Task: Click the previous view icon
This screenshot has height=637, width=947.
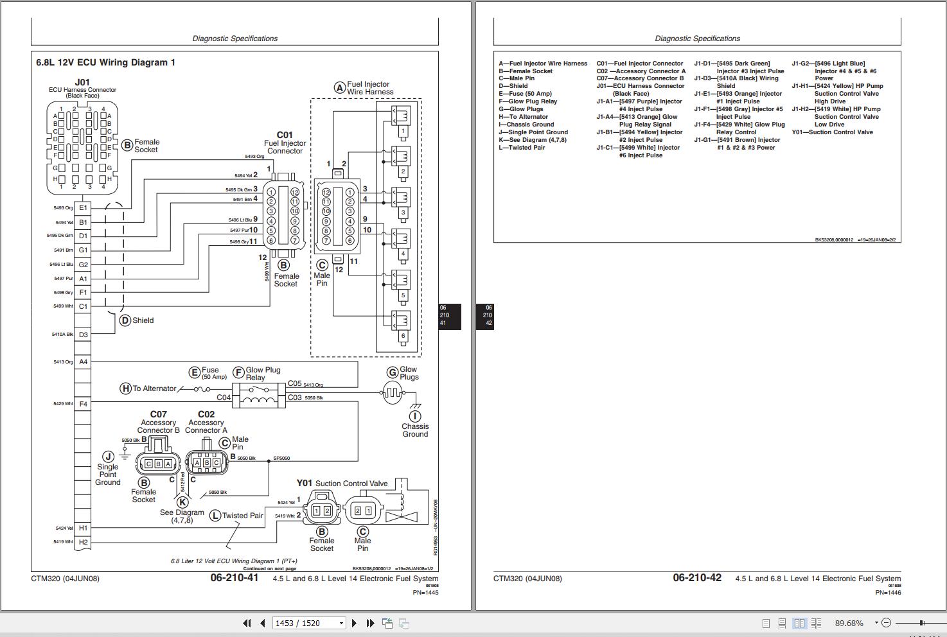Action: click(x=387, y=623)
